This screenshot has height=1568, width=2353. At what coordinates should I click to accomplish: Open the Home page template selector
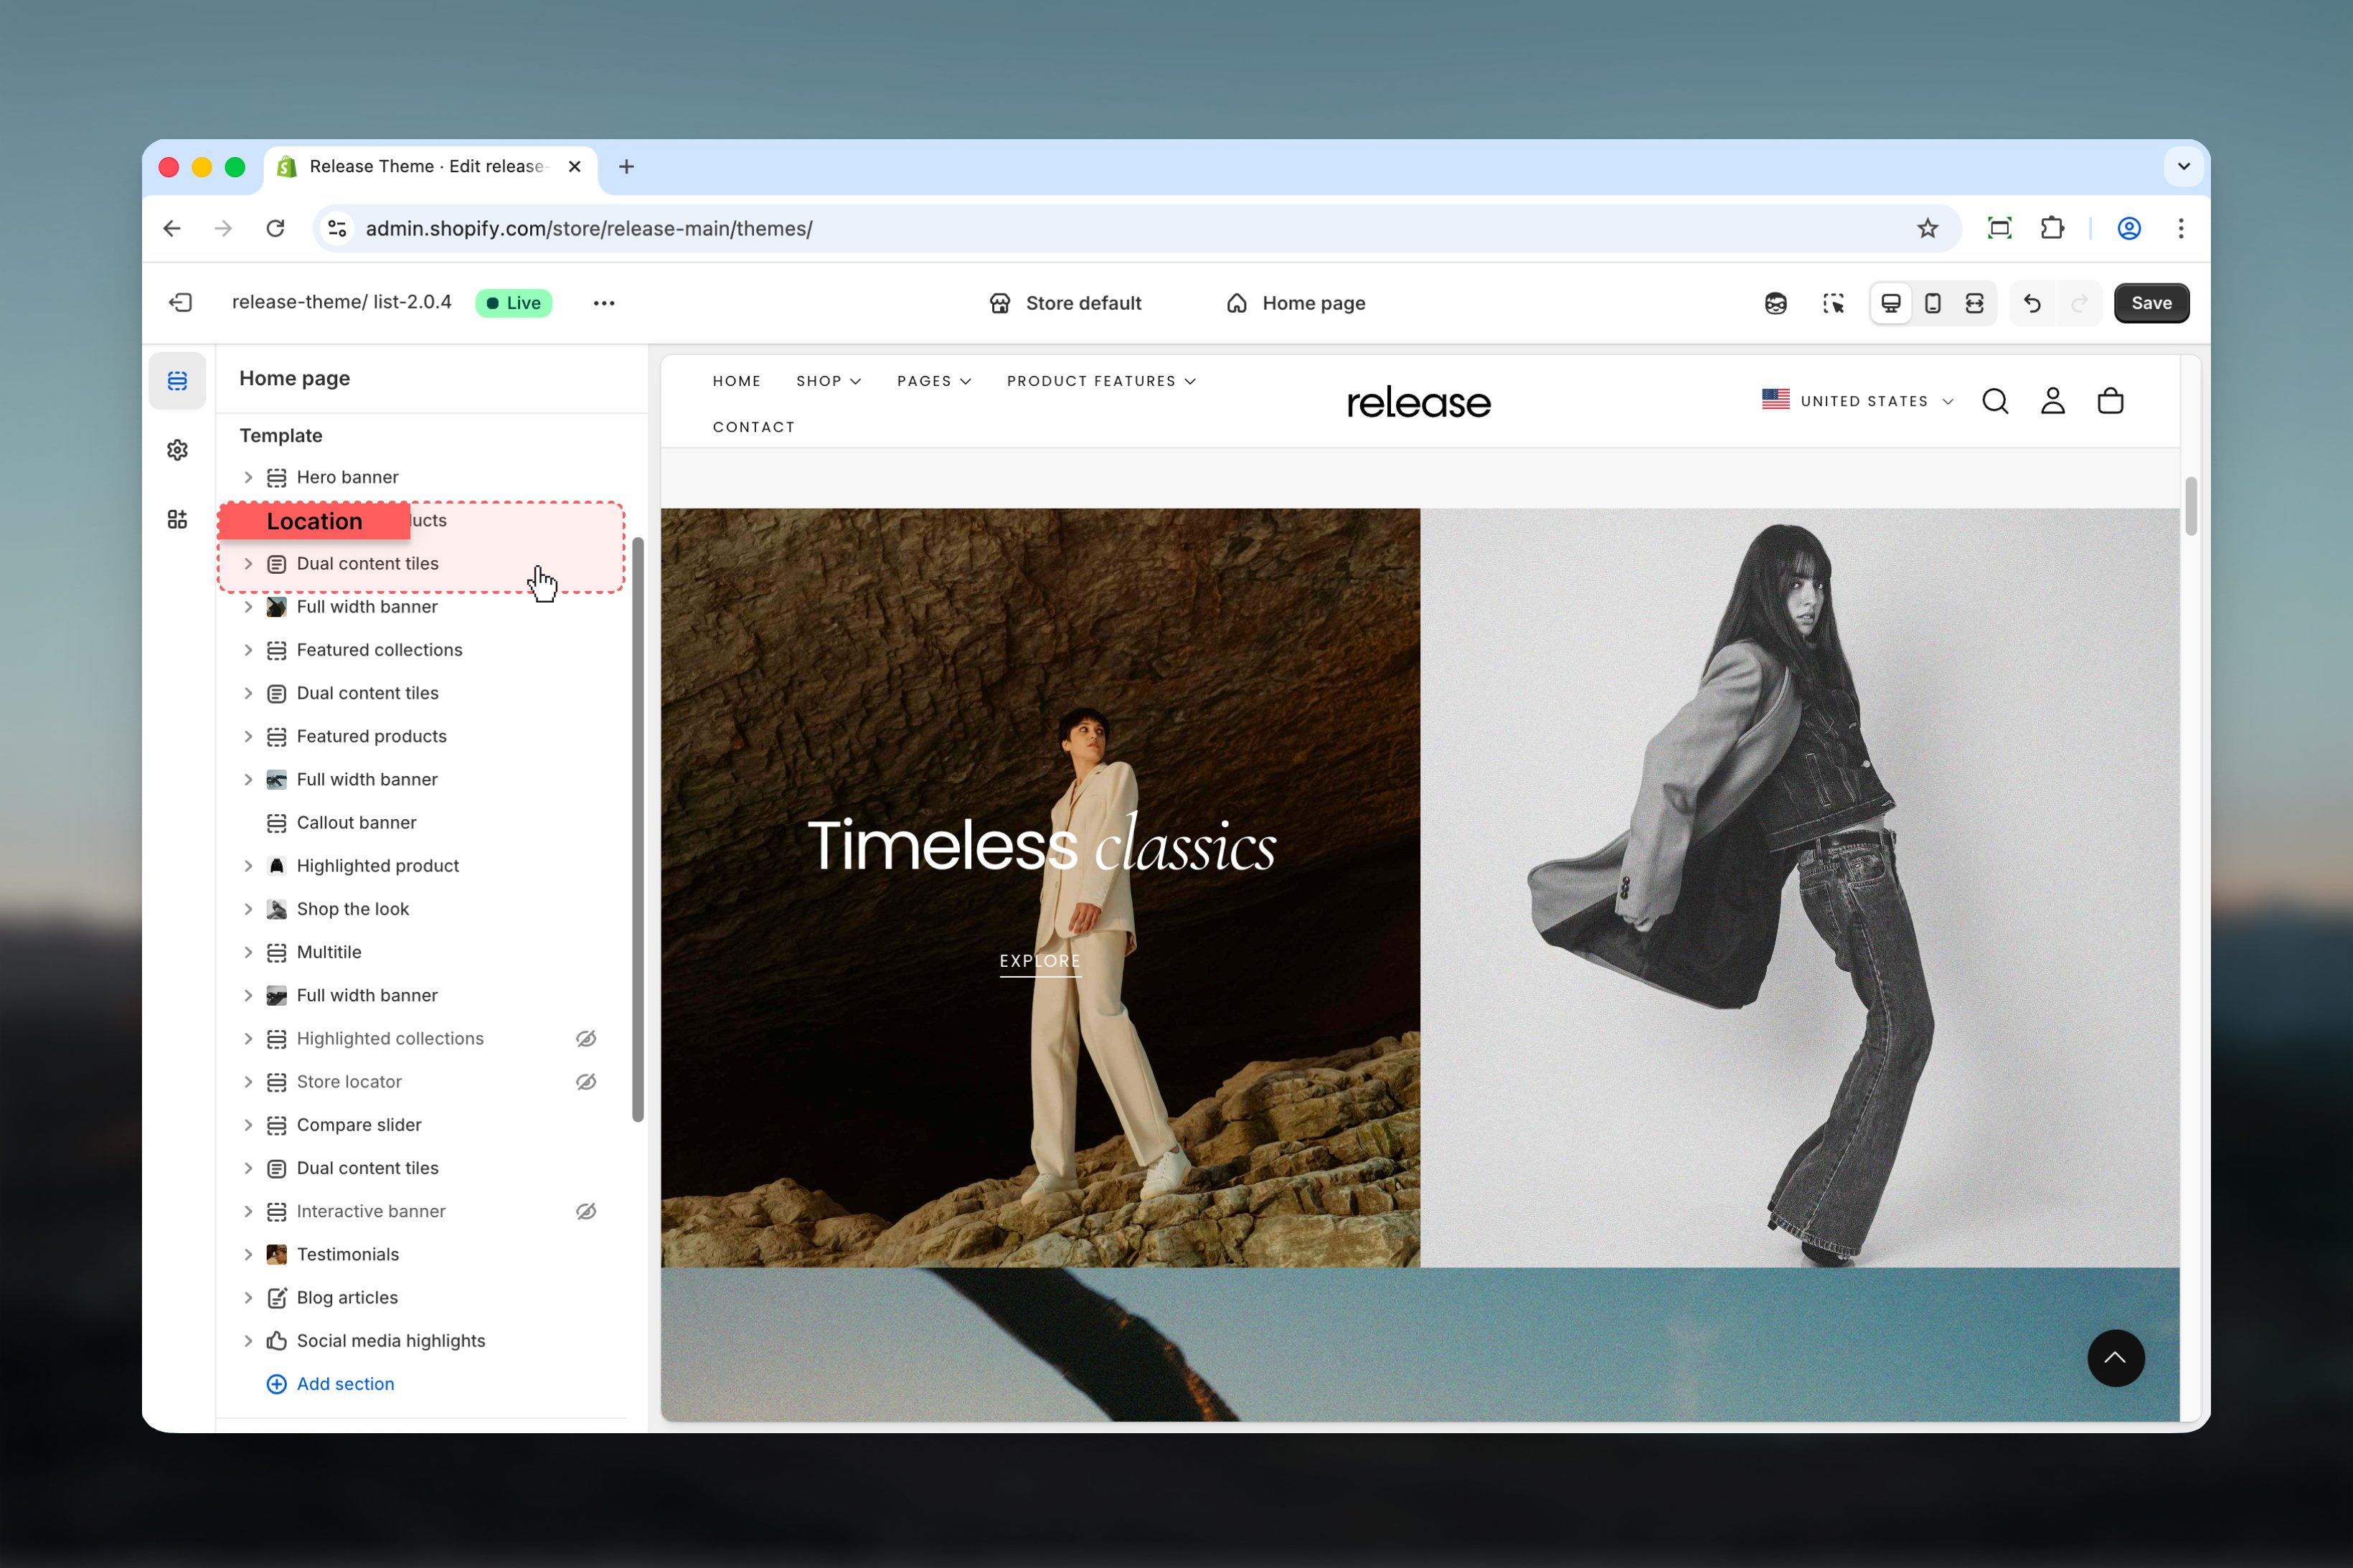[x=1296, y=303]
